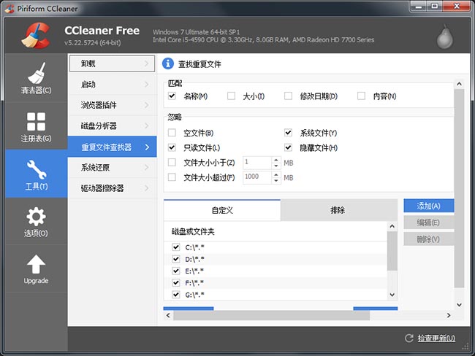Image resolution: width=475 pixels, height=356 pixels.
Task: Enable the 名称(M) match checkbox
Action: (172, 96)
